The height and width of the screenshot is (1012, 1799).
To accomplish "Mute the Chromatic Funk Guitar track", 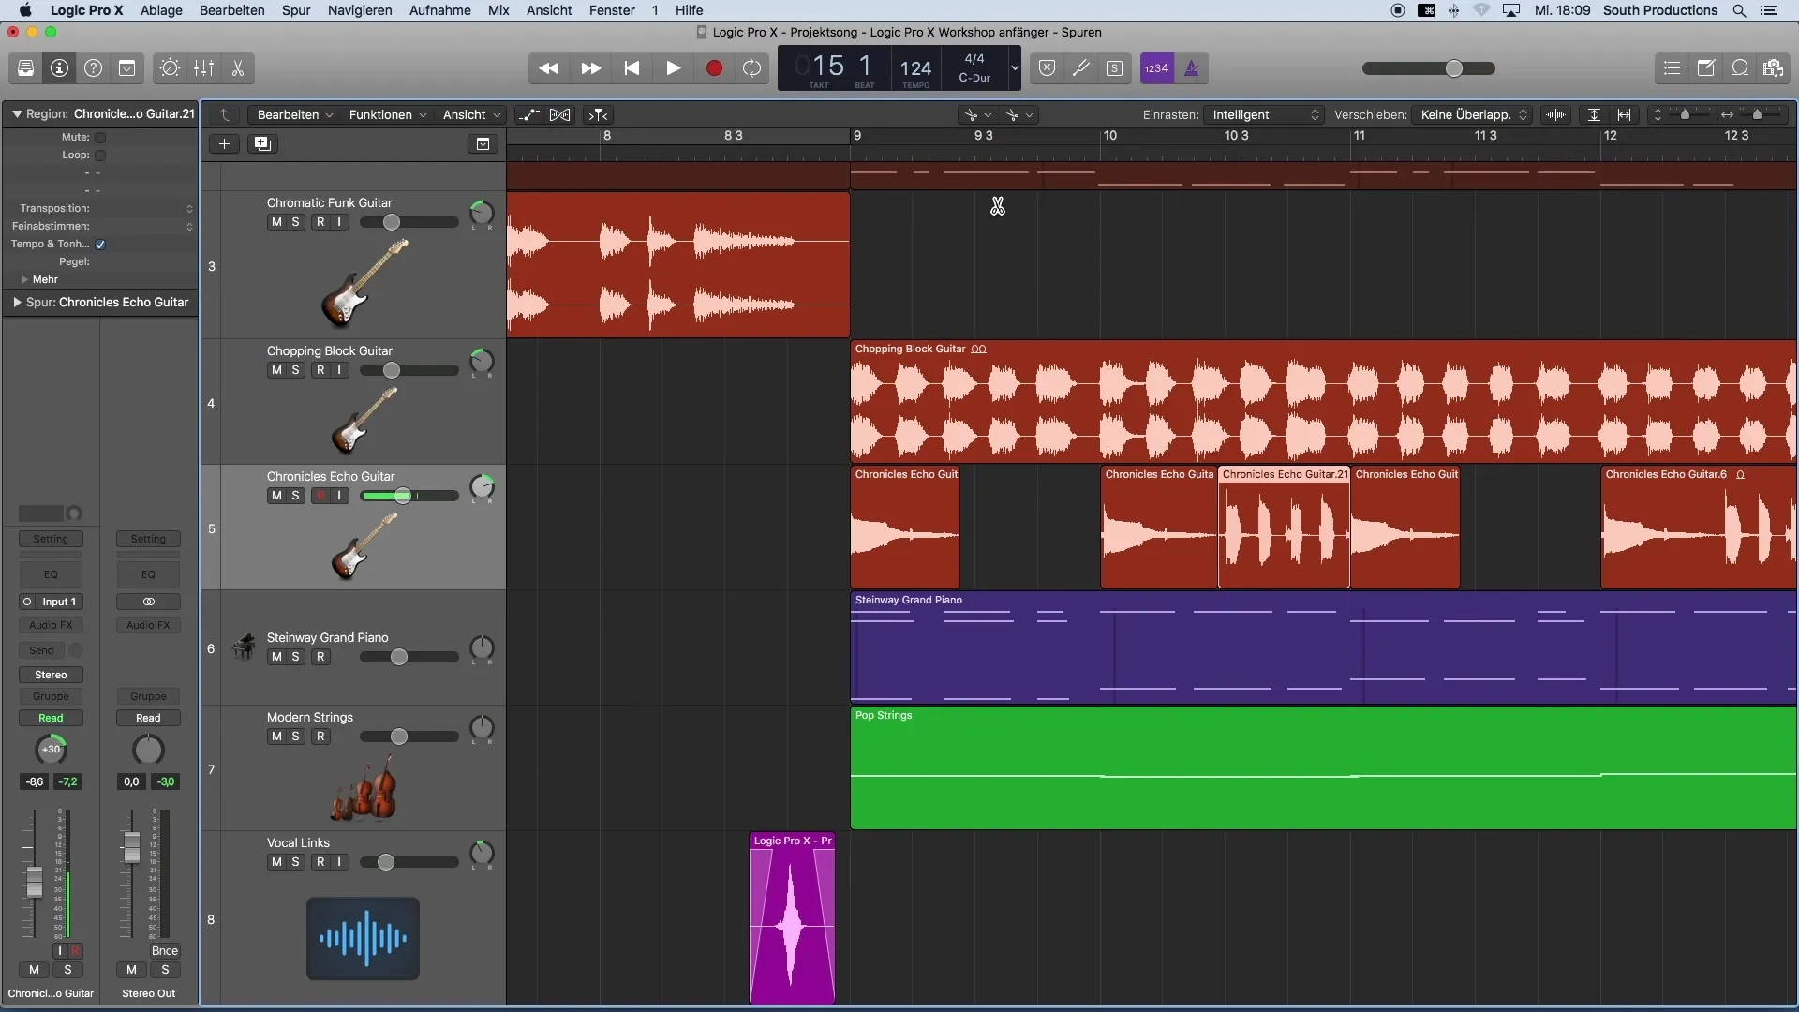I will tap(276, 222).
